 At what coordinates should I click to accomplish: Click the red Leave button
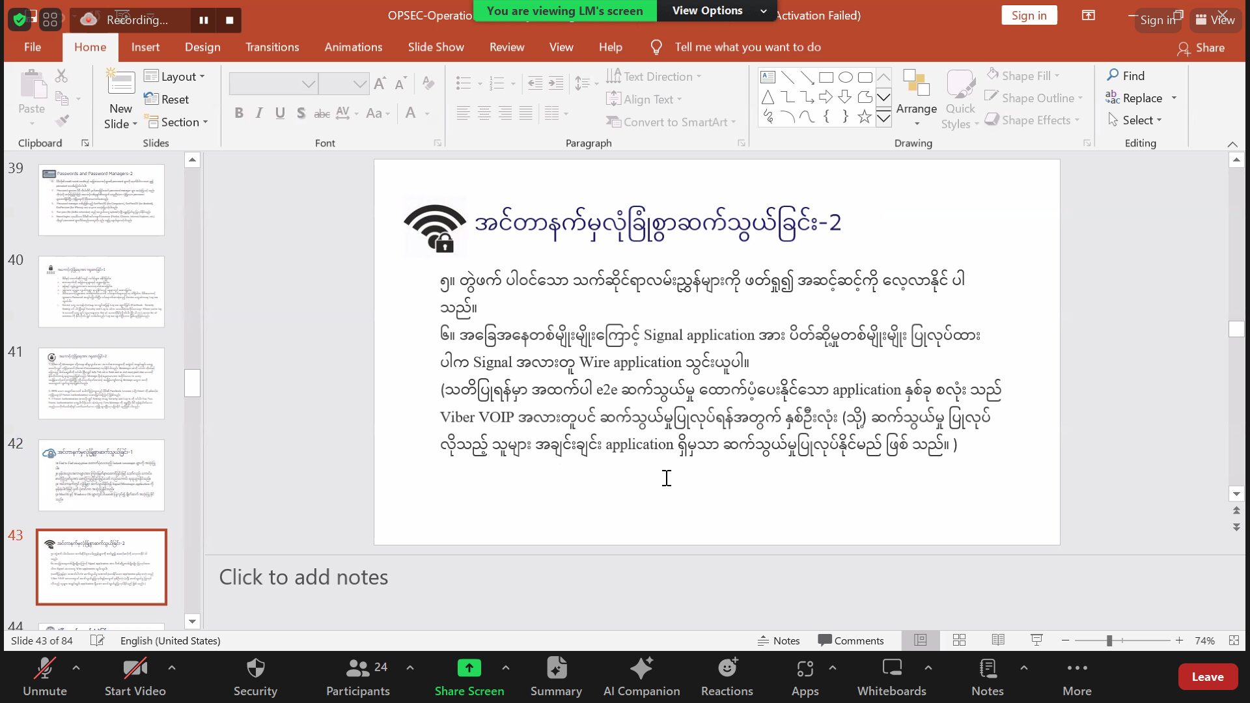pyautogui.click(x=1207, y=677)
